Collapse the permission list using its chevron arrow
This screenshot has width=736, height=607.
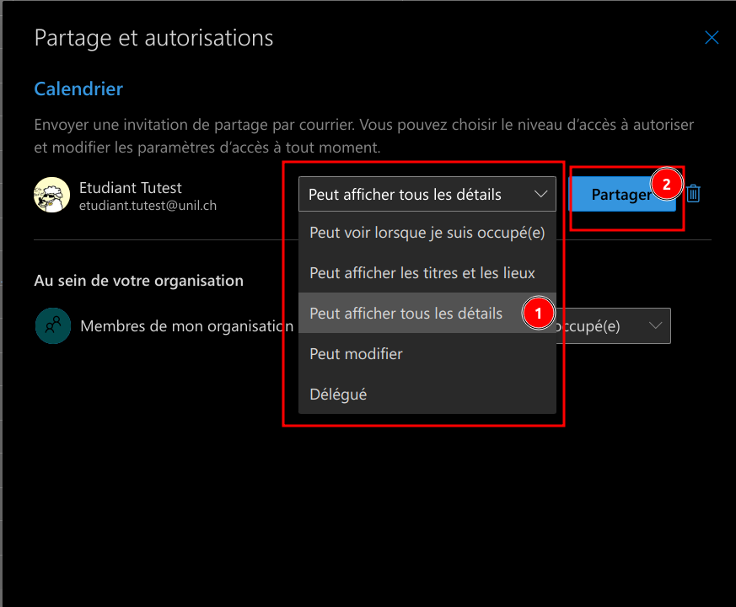pyautogui.click(x=540, y=194)
